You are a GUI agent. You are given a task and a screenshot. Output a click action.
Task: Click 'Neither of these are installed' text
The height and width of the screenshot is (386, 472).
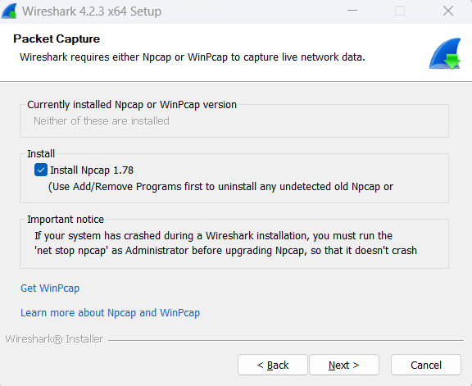click(102, 121)
